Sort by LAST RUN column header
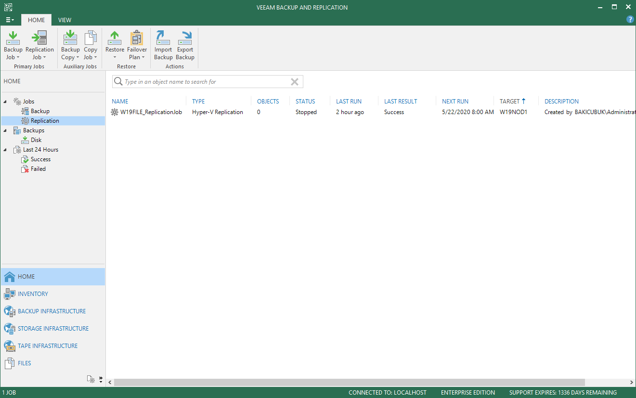The height and width of the screenshot is (398, 636). 349,102
